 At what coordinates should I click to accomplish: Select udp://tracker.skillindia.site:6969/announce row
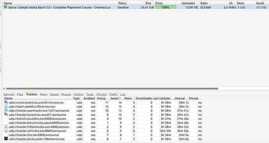coord(103,131)
